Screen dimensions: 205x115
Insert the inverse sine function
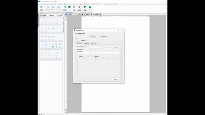(42, 39)
